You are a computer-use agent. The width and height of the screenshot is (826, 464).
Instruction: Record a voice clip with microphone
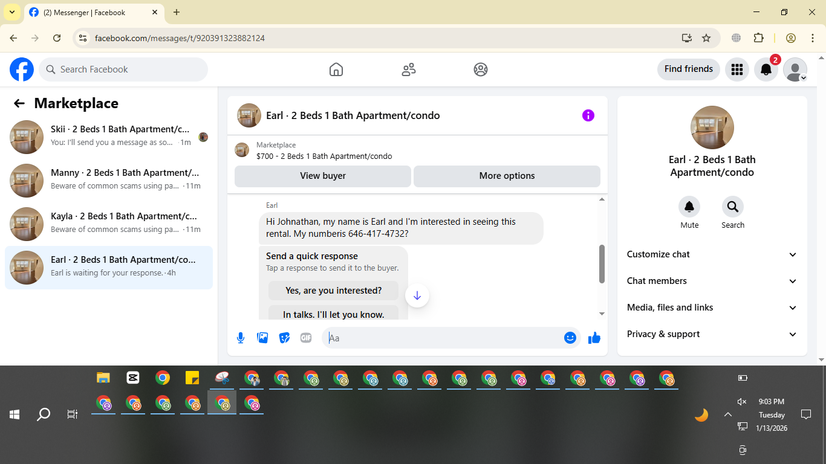coord(241,338)
